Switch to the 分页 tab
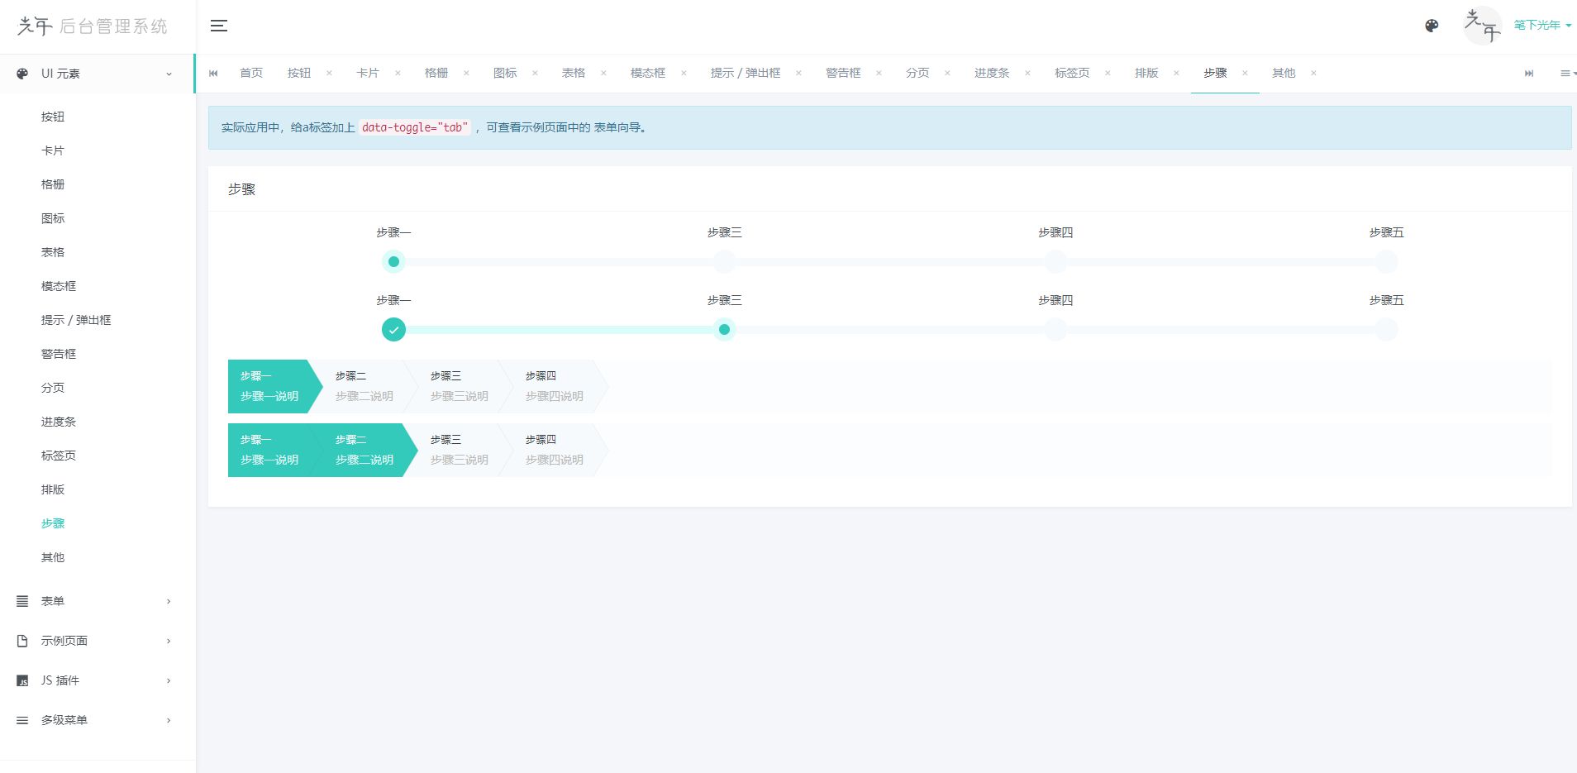Viewport: 1577px width, 773px height. (x=917, y=73)
